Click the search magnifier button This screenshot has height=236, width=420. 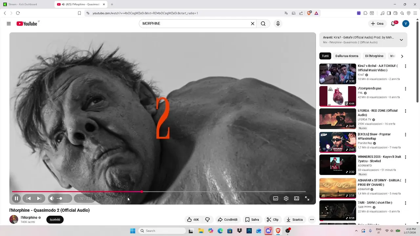(263, 24)
